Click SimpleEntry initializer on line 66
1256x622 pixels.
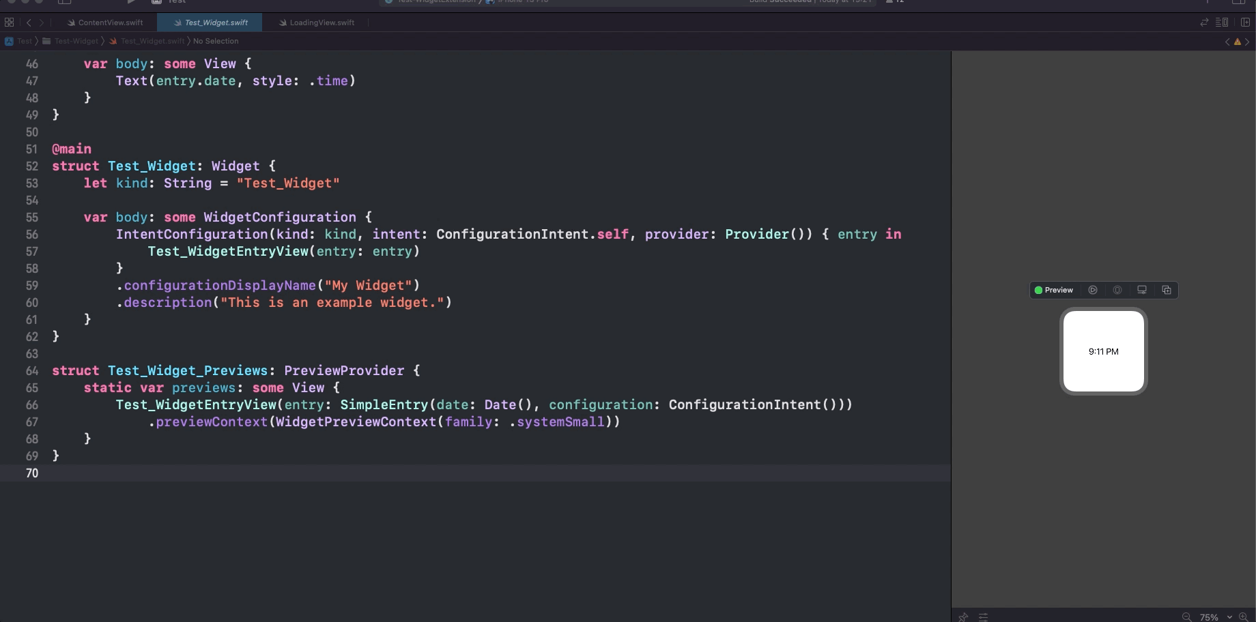384,404
